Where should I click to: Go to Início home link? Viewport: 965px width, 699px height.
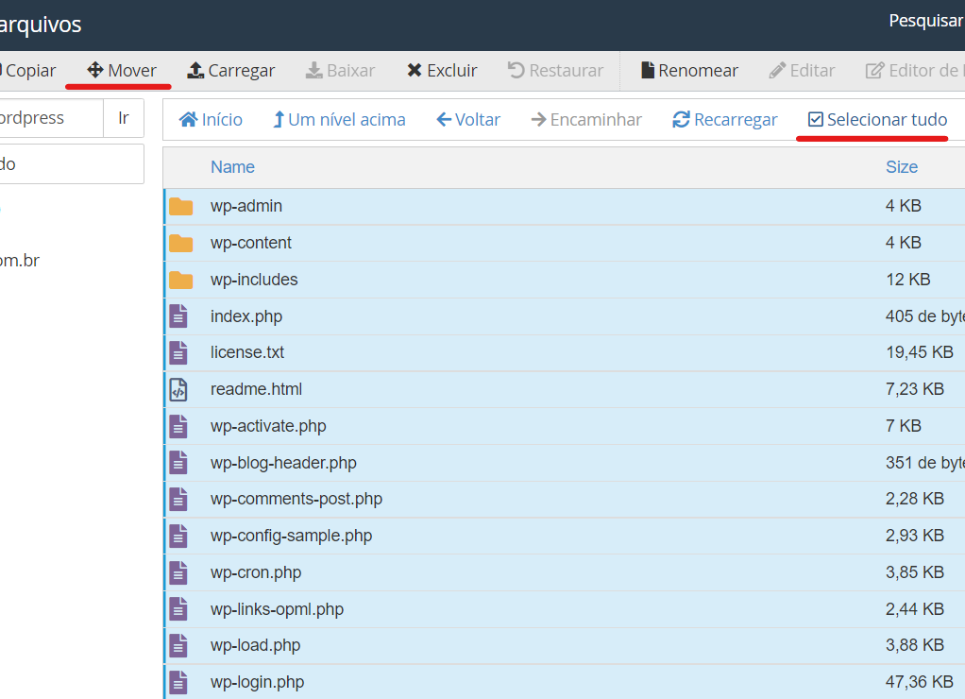point(211,119)
